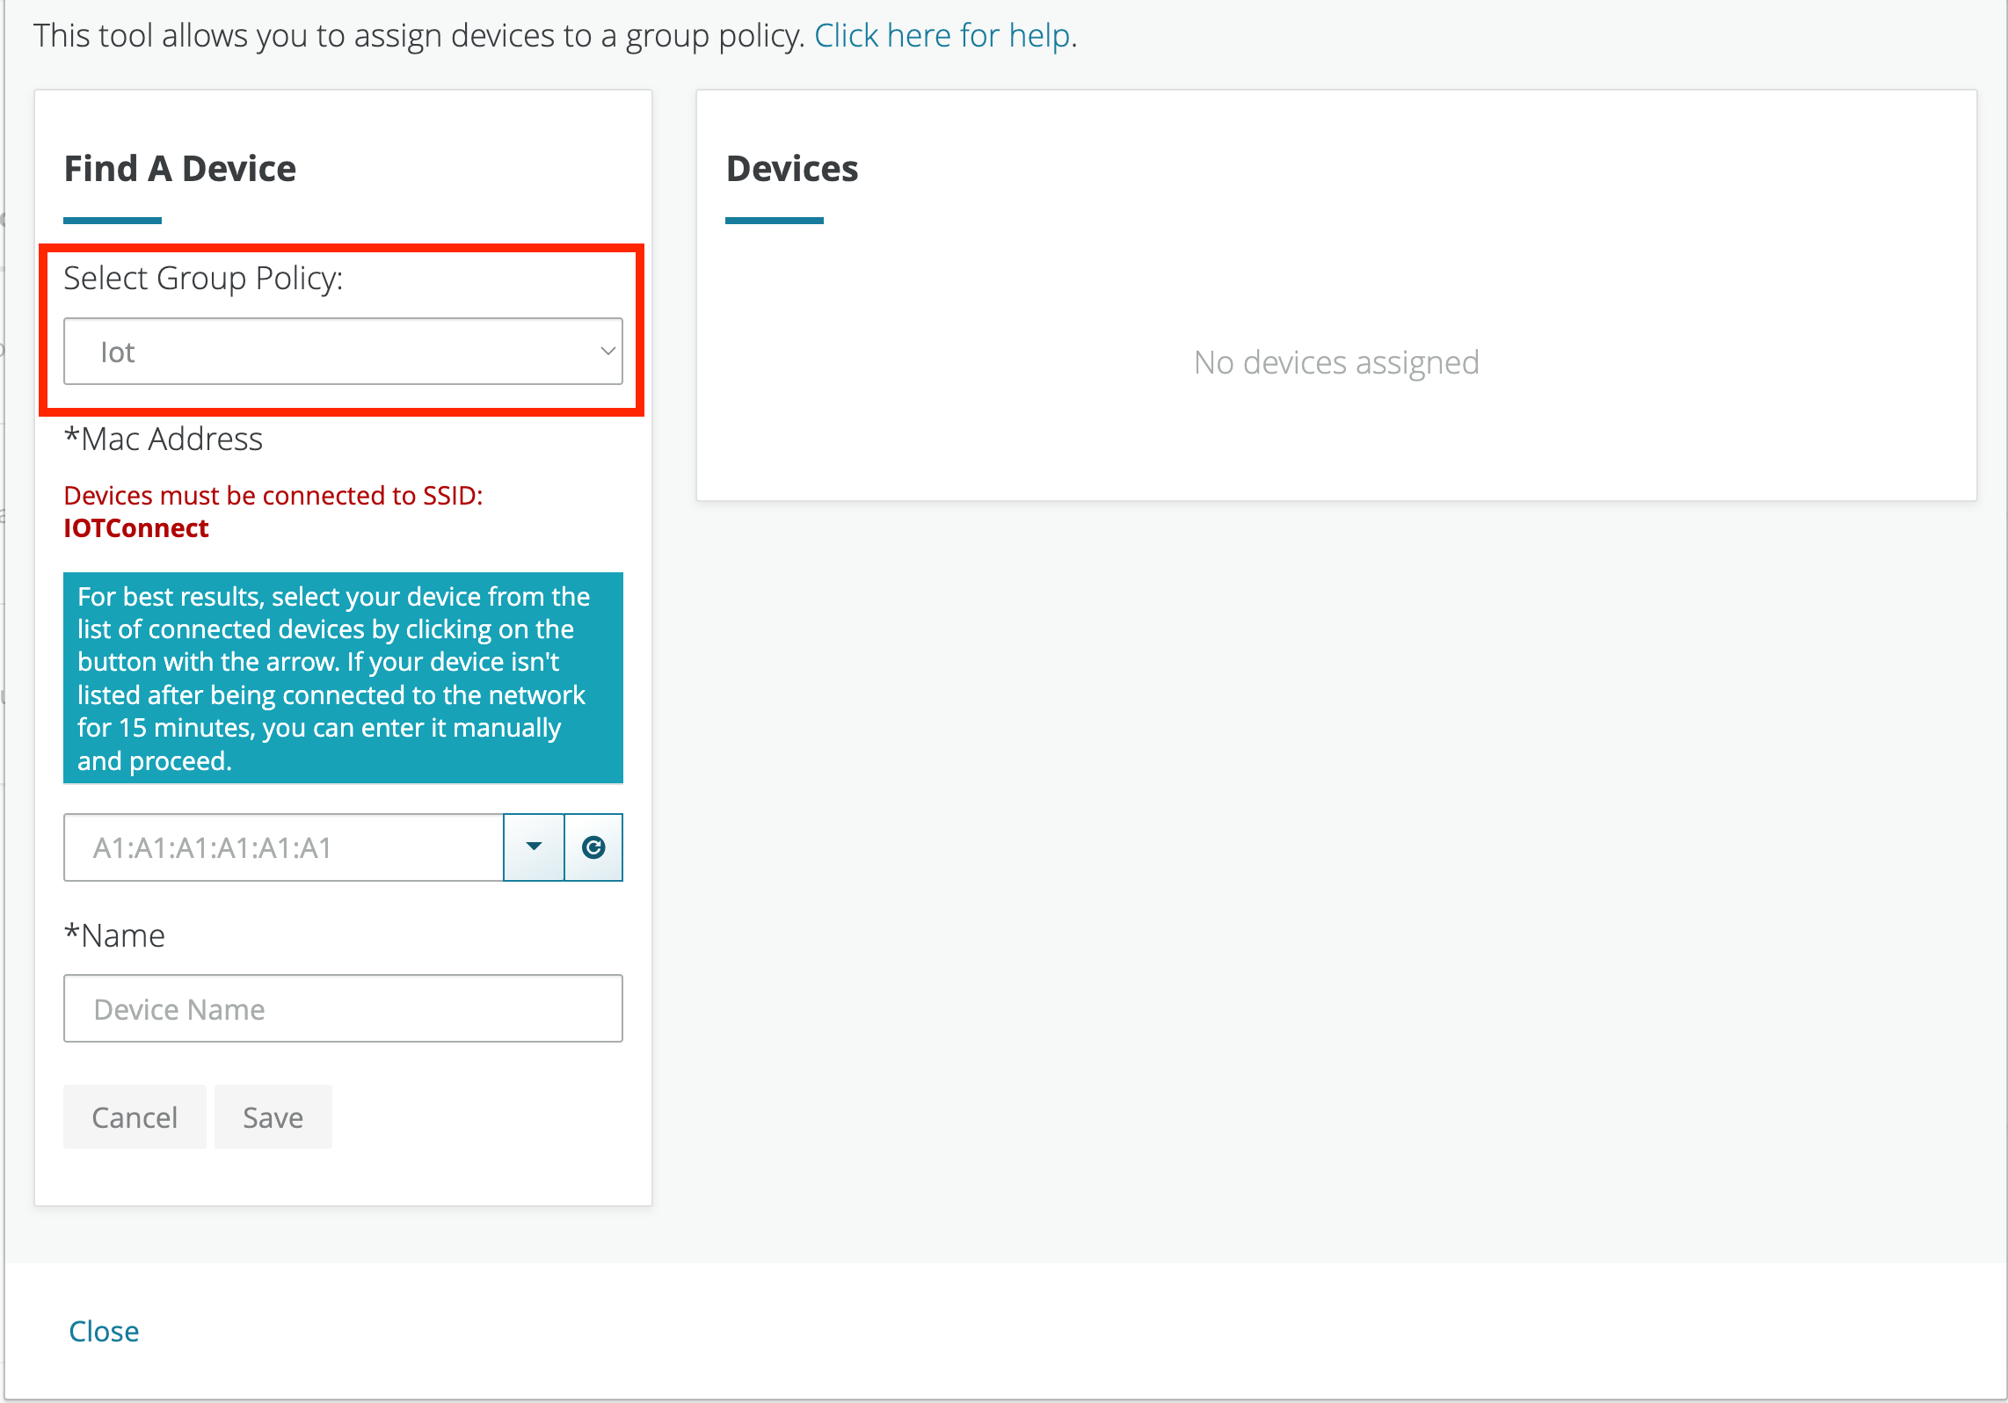Click the 'No devices assigned' message
Screen dimensions: 2008x1403
(1335, 362)
